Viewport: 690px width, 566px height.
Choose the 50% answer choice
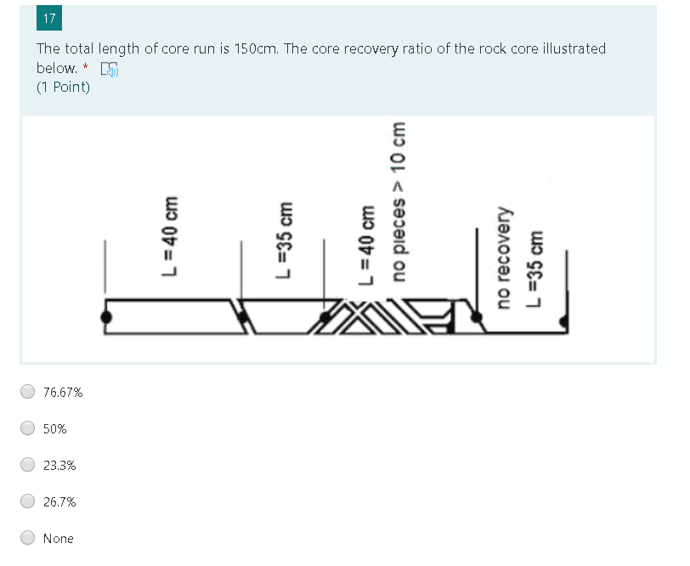(x=27, y=428)
